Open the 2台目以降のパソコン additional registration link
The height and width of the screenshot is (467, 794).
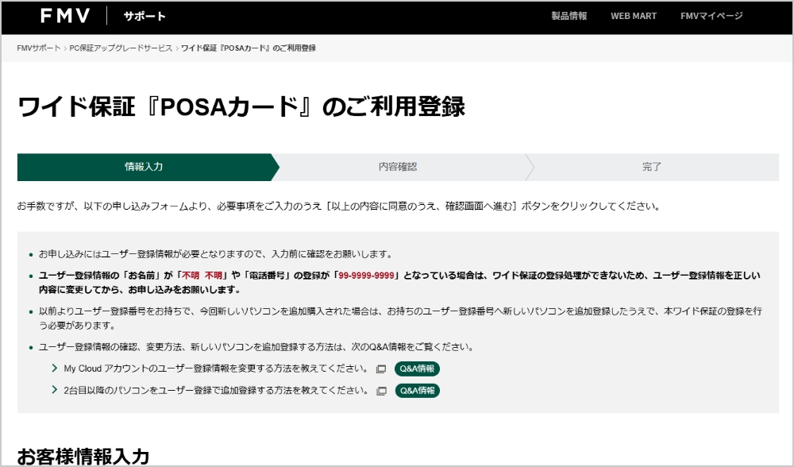click(215, 391)
